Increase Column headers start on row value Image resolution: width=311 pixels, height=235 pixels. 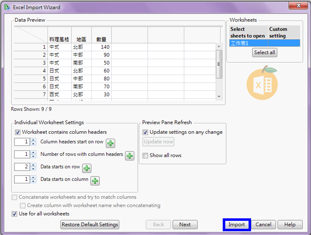33,140
